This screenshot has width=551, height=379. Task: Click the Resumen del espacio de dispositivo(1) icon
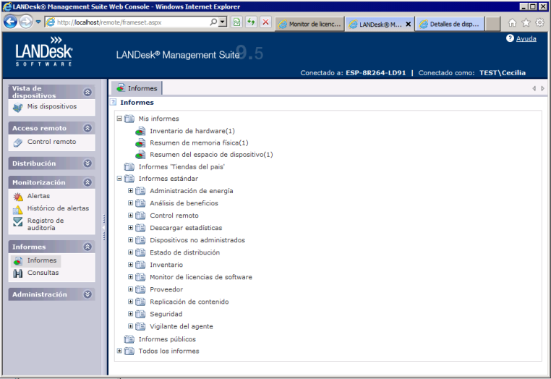click(140, 155)
